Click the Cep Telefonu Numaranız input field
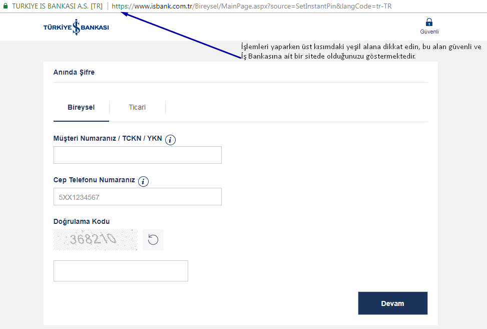 (x=137, y=197)
